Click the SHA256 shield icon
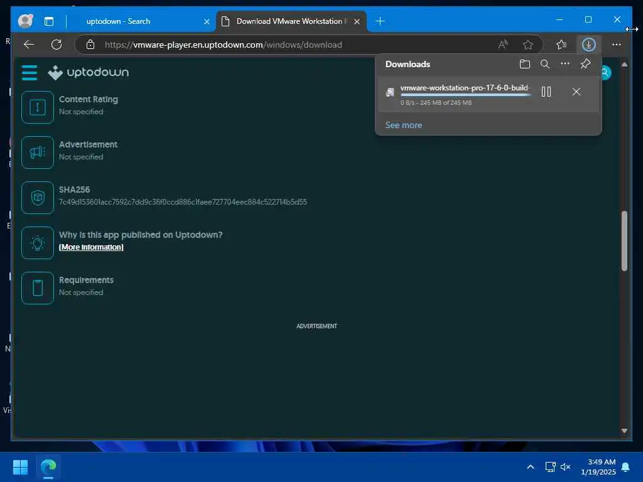This screenshot has width=643, height=482. point(38,198)
